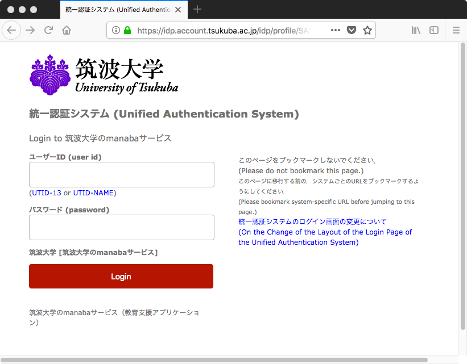Click the vertical page scrollbar

pos(462,186)
